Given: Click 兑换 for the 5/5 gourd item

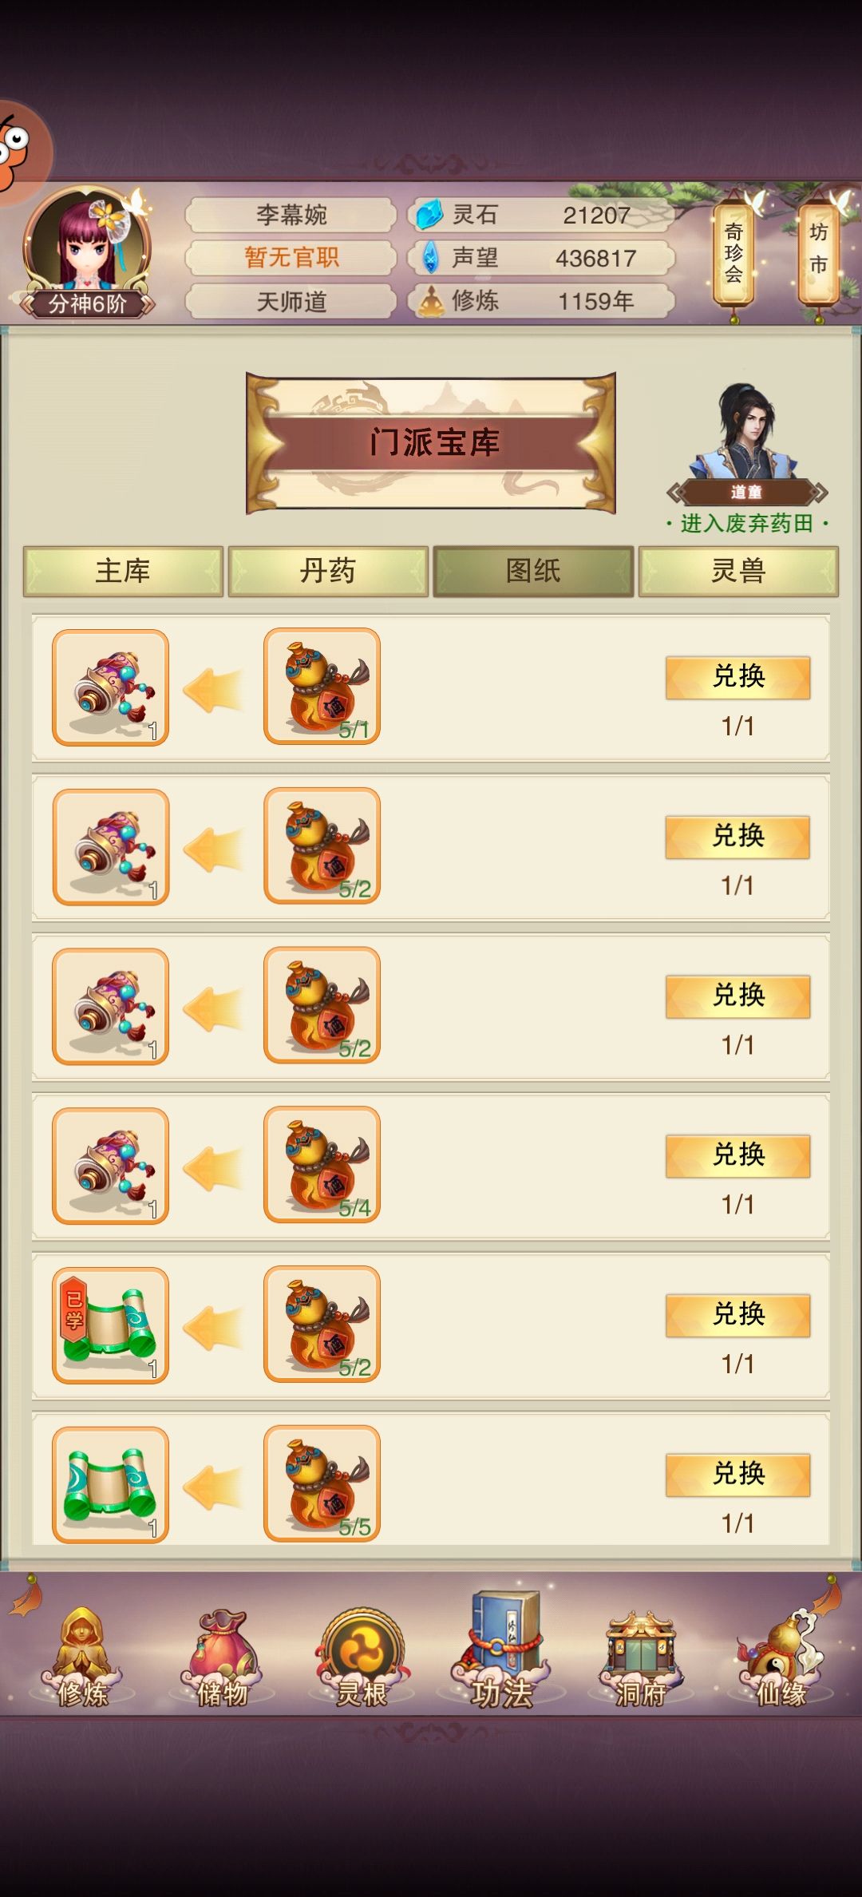Looking at the screenshot, I should [x=738, y=1475].
